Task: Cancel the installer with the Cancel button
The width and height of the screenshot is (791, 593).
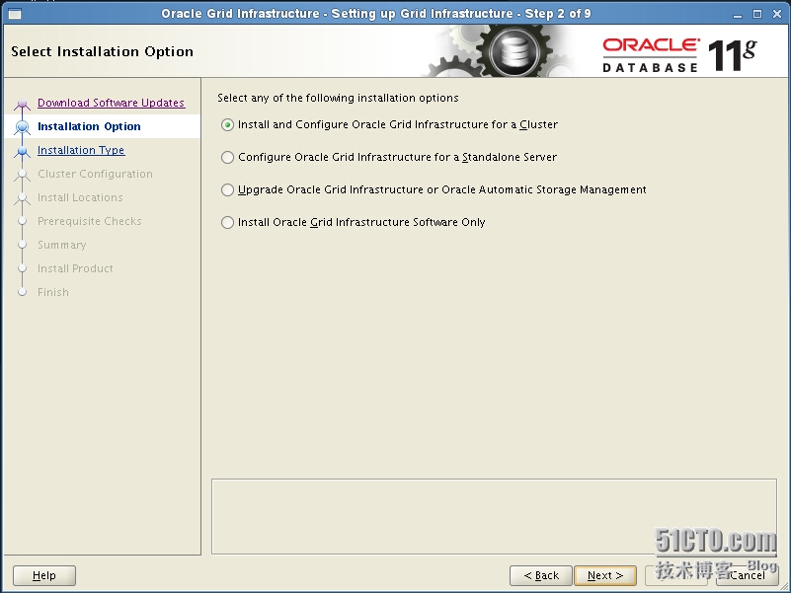Action: (x=748, y=575)
